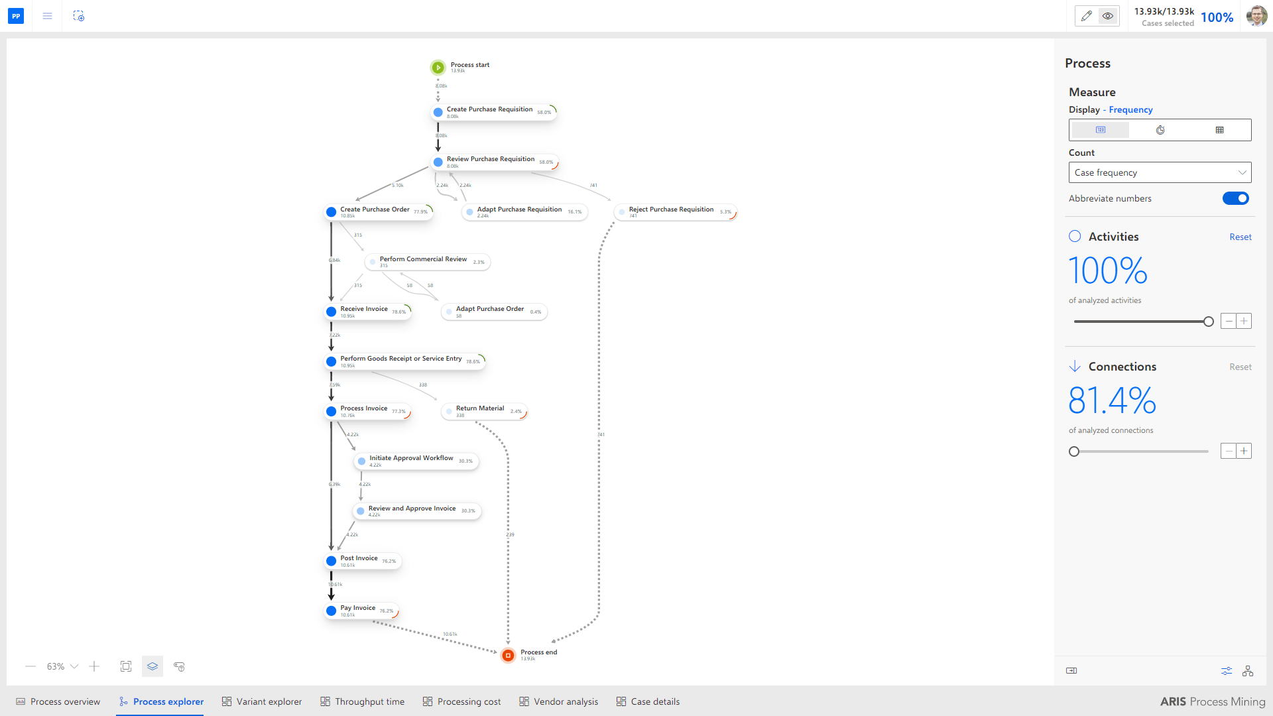Click the fit-to-screen icon near zoom controls

tap(125, 666)
